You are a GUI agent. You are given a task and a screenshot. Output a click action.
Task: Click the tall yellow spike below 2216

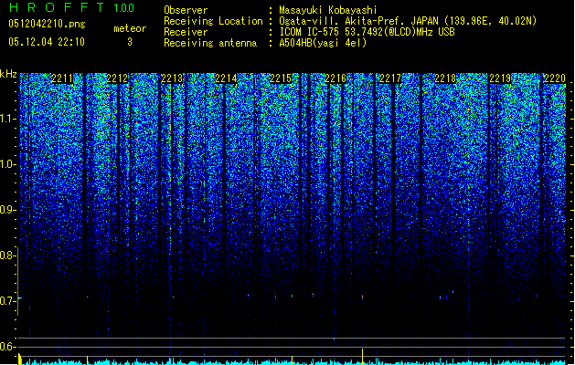(362, 356)
